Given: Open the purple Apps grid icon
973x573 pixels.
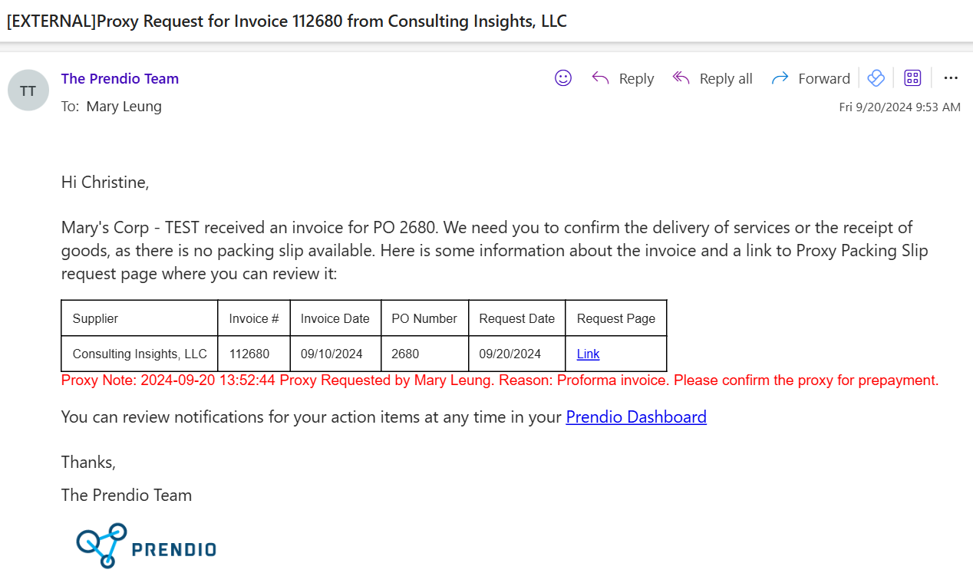Looking at the screenshot, I should click(x=912, y=77).
